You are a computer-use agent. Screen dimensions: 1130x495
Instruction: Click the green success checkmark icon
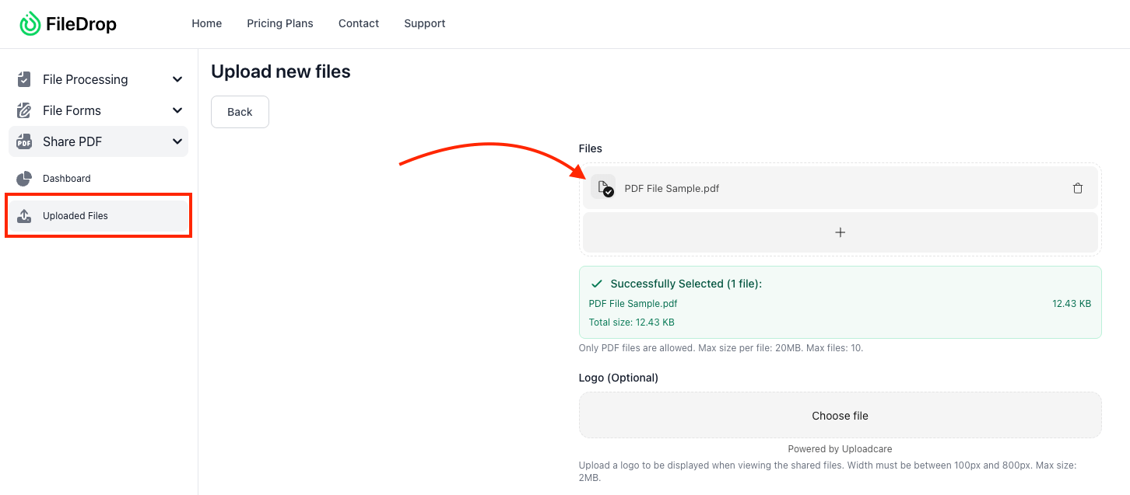tap(597, 284)
